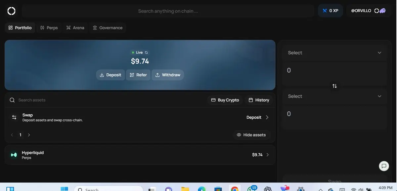Flip swap direction with the arrows icon

[x=334, y=86]
